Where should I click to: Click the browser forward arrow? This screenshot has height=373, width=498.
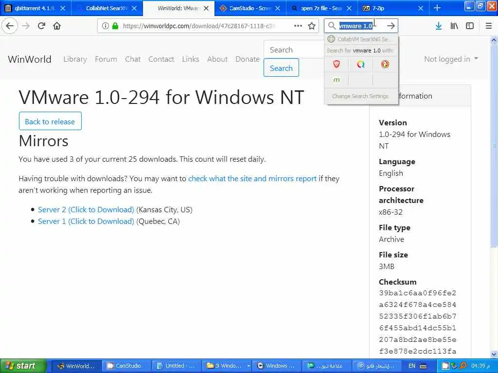pyautogui.click(x=26, y=26)
